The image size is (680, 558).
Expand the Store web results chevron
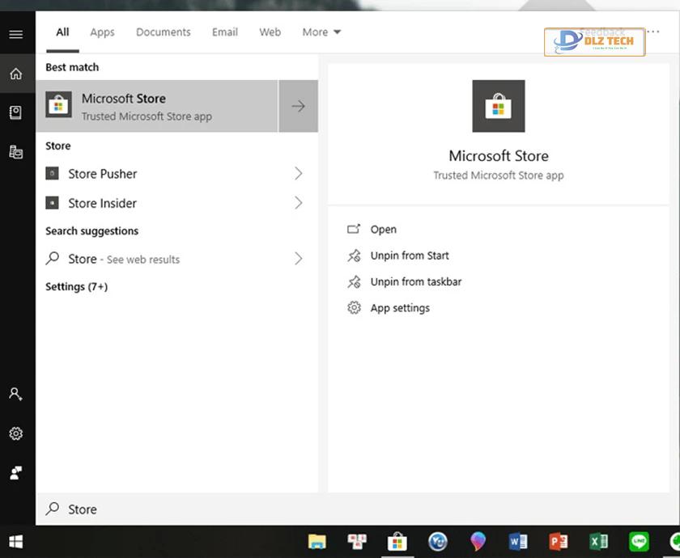tap(299, 259)
